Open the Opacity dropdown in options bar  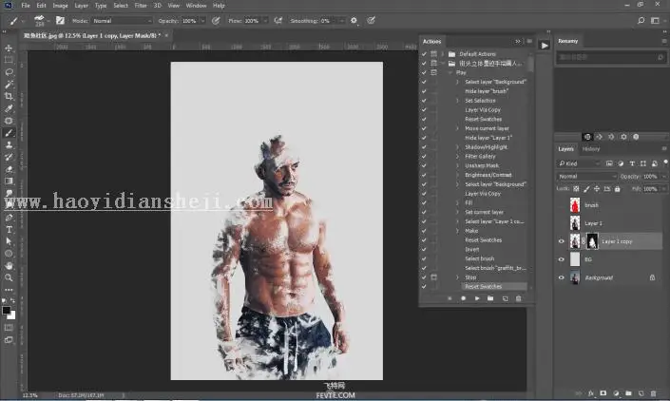(203, 21)
